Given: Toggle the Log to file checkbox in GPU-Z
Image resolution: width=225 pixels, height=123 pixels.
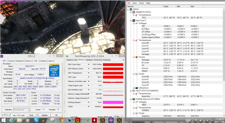Looking at the screenshot, I should pos(68,117).
